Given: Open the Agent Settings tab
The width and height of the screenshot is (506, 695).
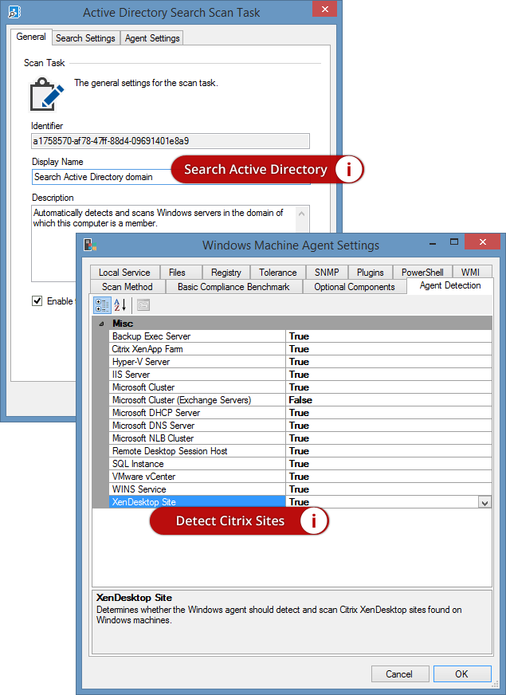Looking at the screenshot, I should click(152, 38).
